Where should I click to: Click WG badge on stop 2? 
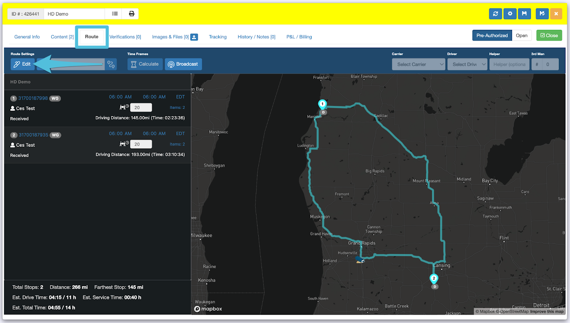55,135
